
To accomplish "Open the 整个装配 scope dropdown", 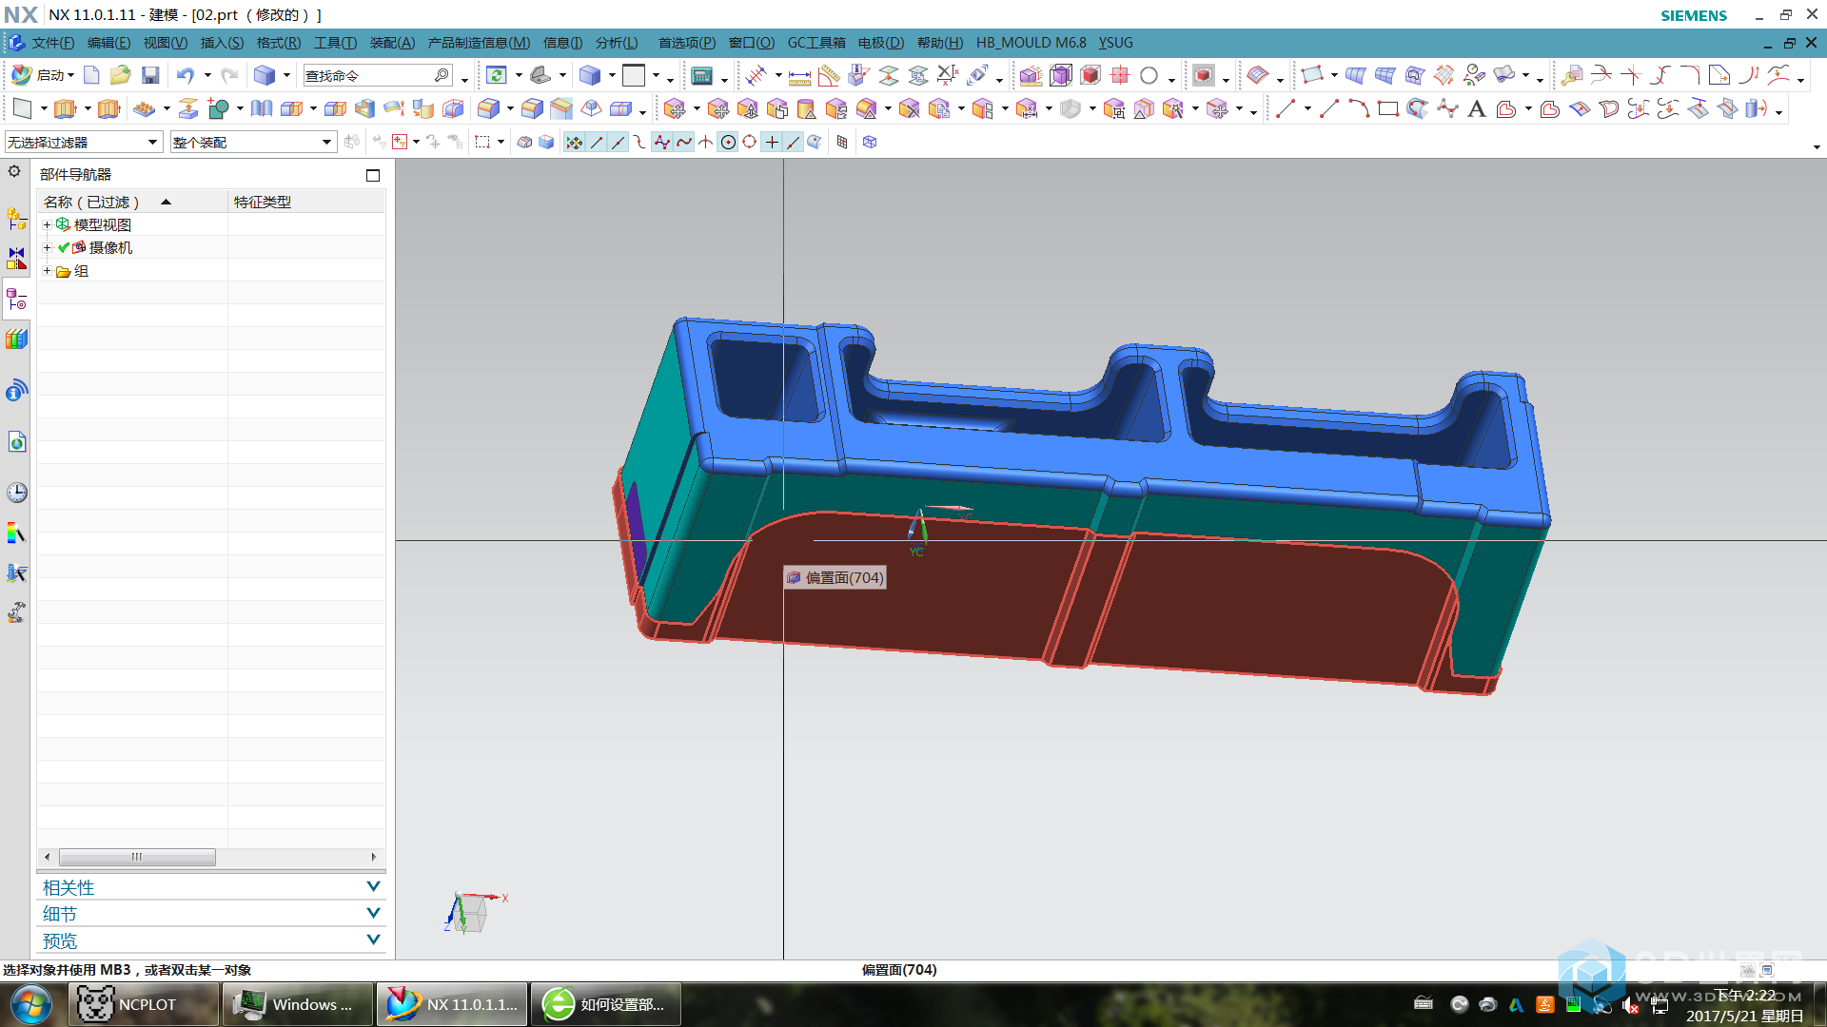I will point(253,143).
